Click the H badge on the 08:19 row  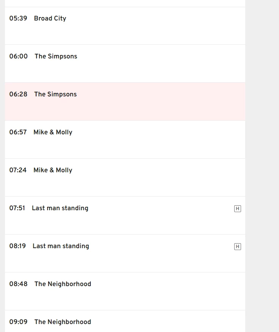(x=238, y=247)
